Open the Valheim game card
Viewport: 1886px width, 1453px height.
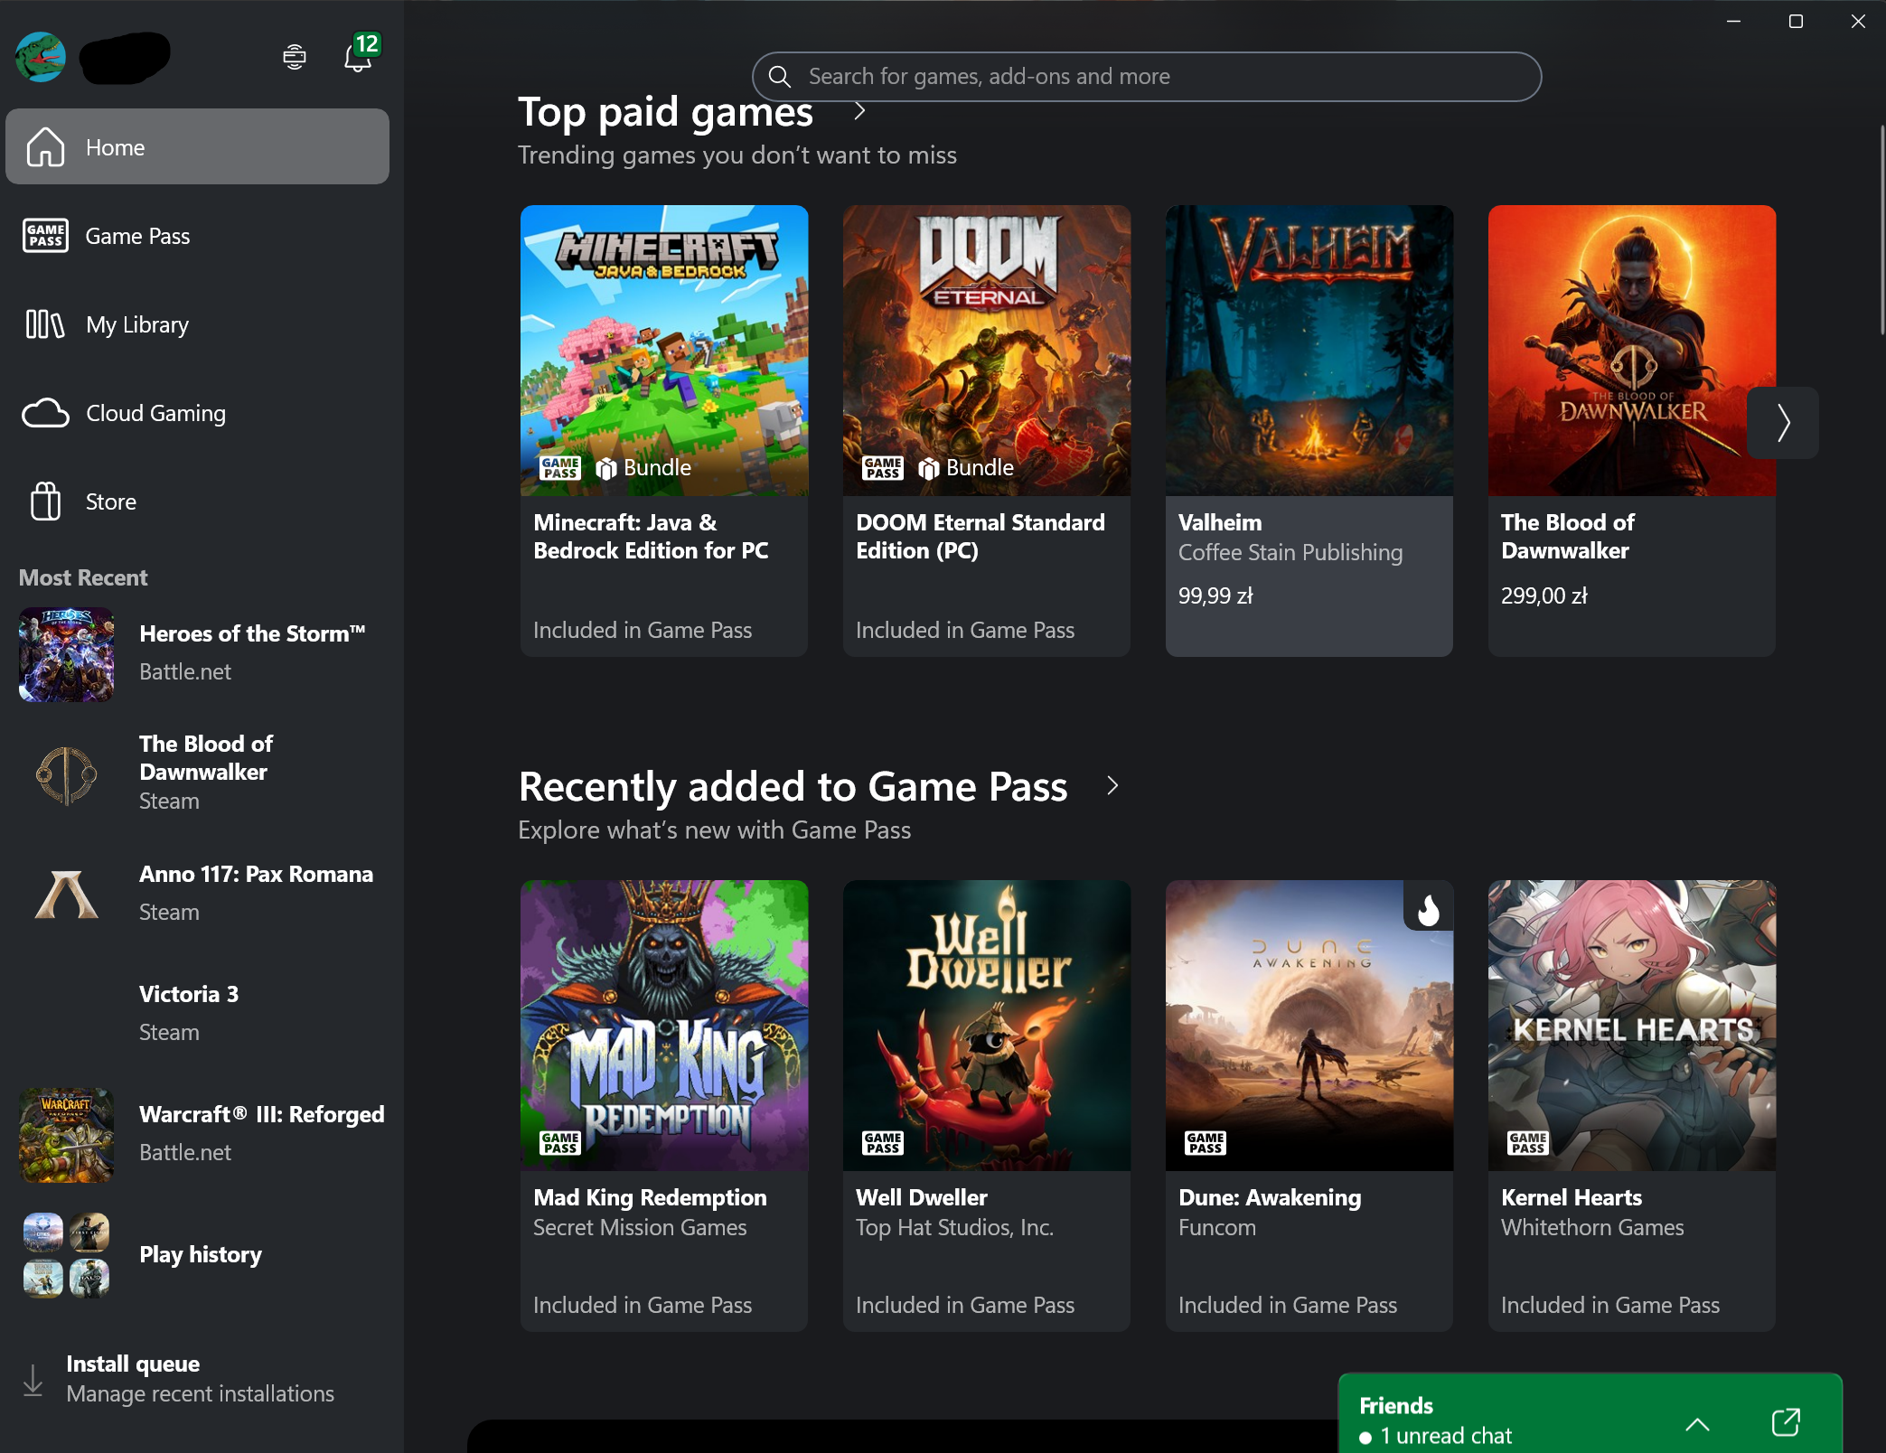coord(1309,431)
